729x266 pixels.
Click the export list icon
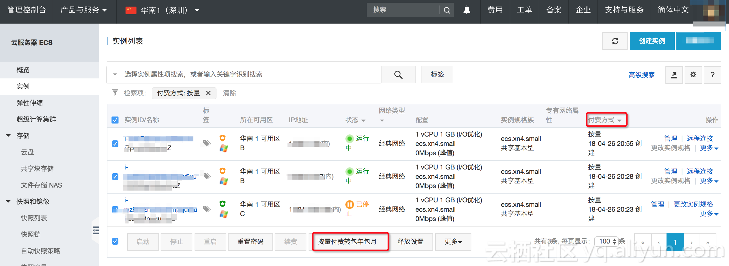674,75
